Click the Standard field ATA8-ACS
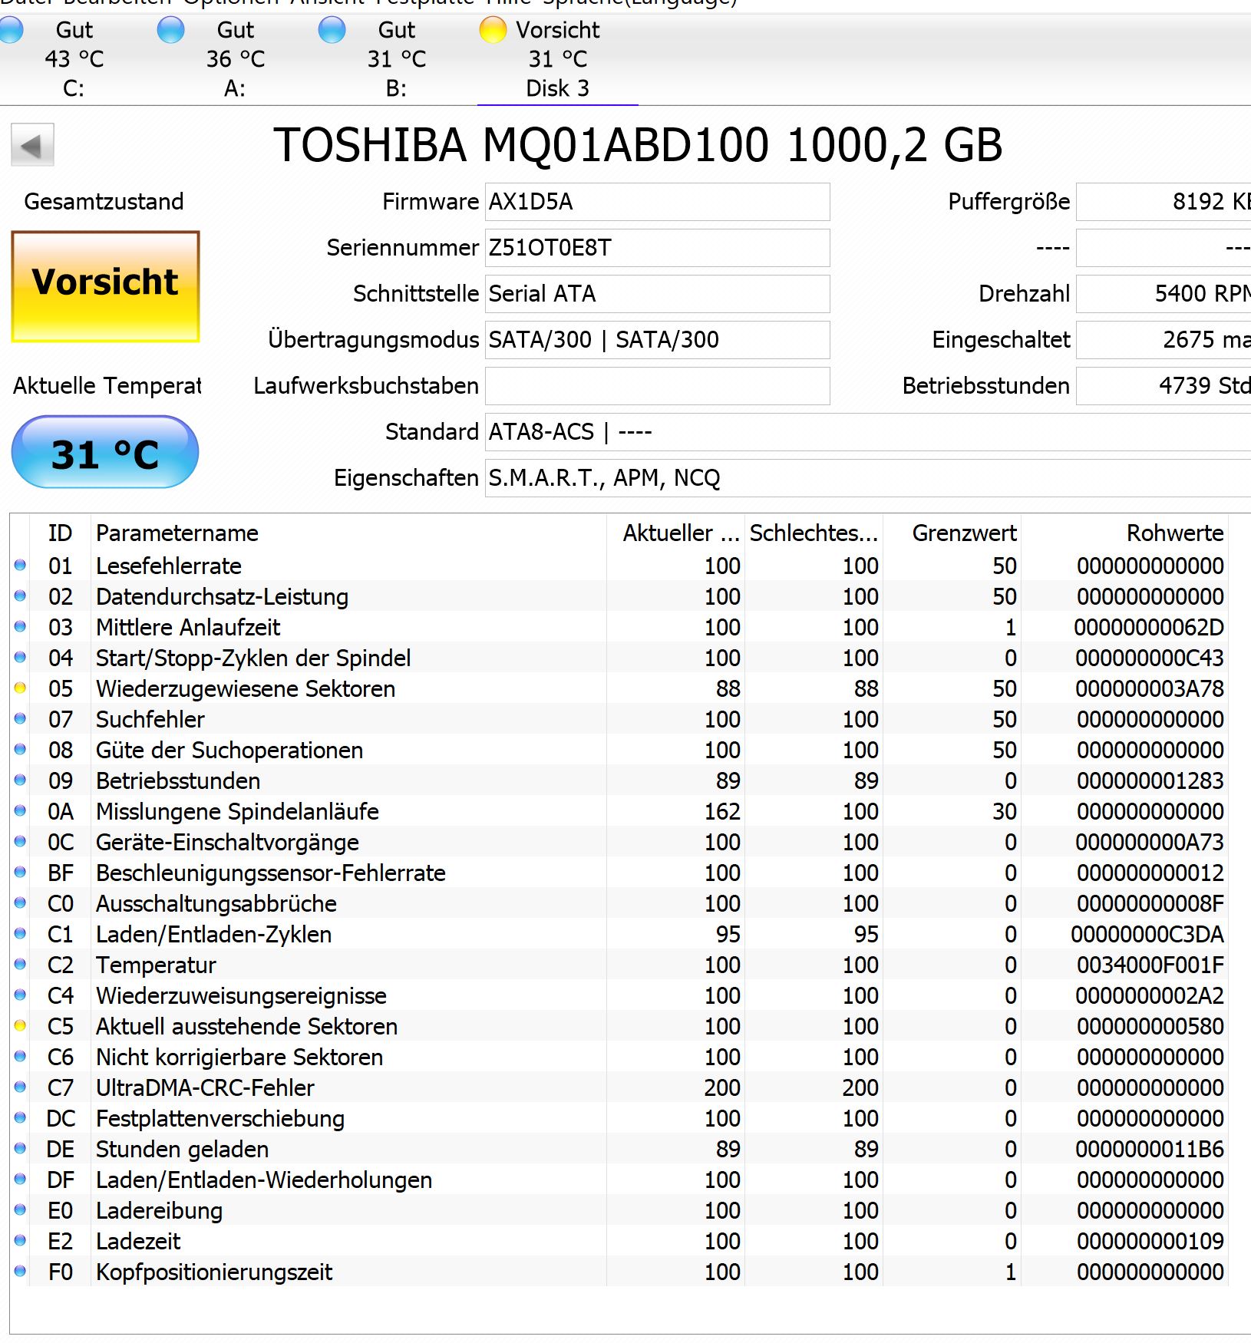This screenshot has height=1343, width=1251. pyautogui.click(x=868, y=432)
